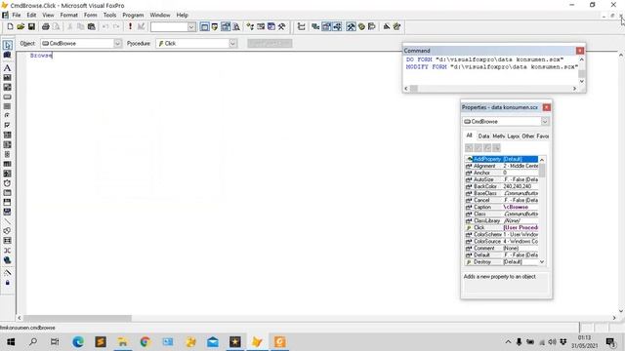Switch to the Favorites tab in Properties
The image size is (625, 351).
[x=542, y=136]
